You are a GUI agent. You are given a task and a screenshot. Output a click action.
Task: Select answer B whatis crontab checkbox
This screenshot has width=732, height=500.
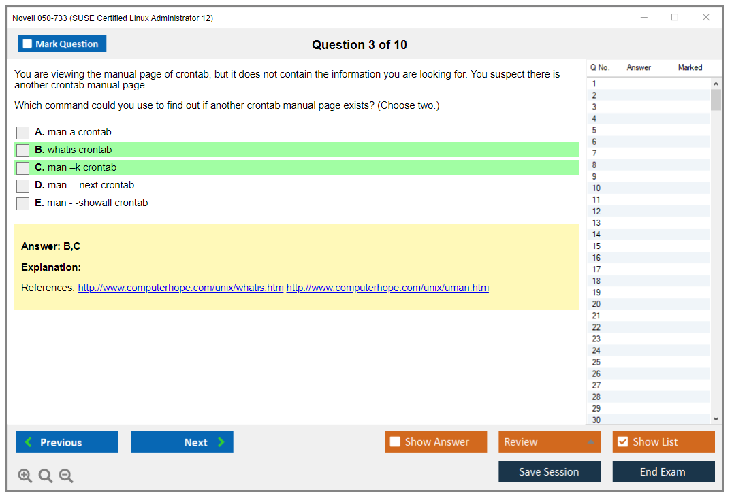tap(23, 150)
